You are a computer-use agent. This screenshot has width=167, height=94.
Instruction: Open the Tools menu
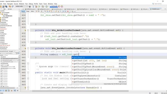pos(45,4)
